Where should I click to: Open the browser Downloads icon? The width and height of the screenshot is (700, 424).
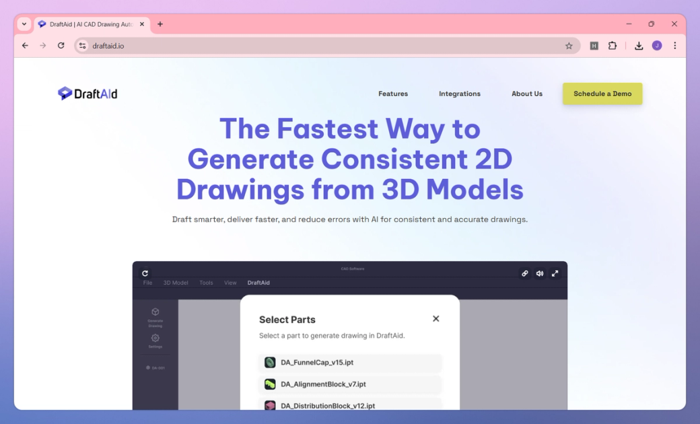[x=638, y=45]
